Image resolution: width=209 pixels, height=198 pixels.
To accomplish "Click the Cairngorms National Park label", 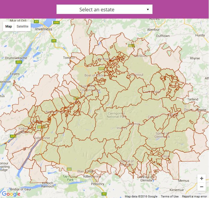I will pyautogui.click(x=116, y=115).
